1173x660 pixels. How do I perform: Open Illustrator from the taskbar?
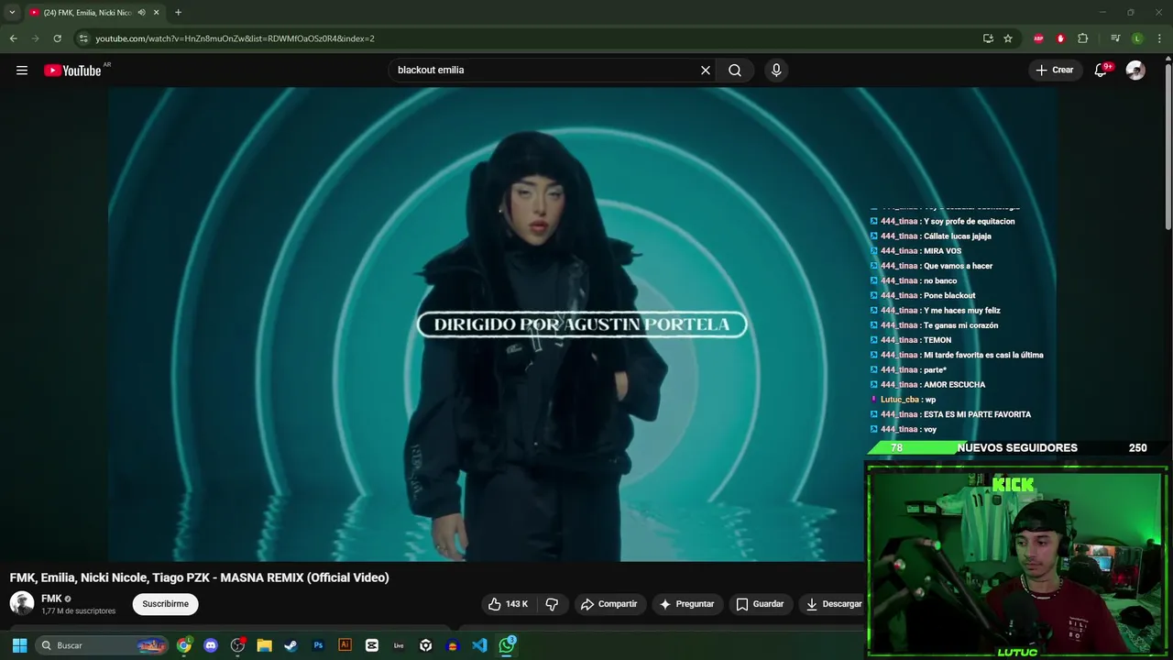(x=345, y=645)
